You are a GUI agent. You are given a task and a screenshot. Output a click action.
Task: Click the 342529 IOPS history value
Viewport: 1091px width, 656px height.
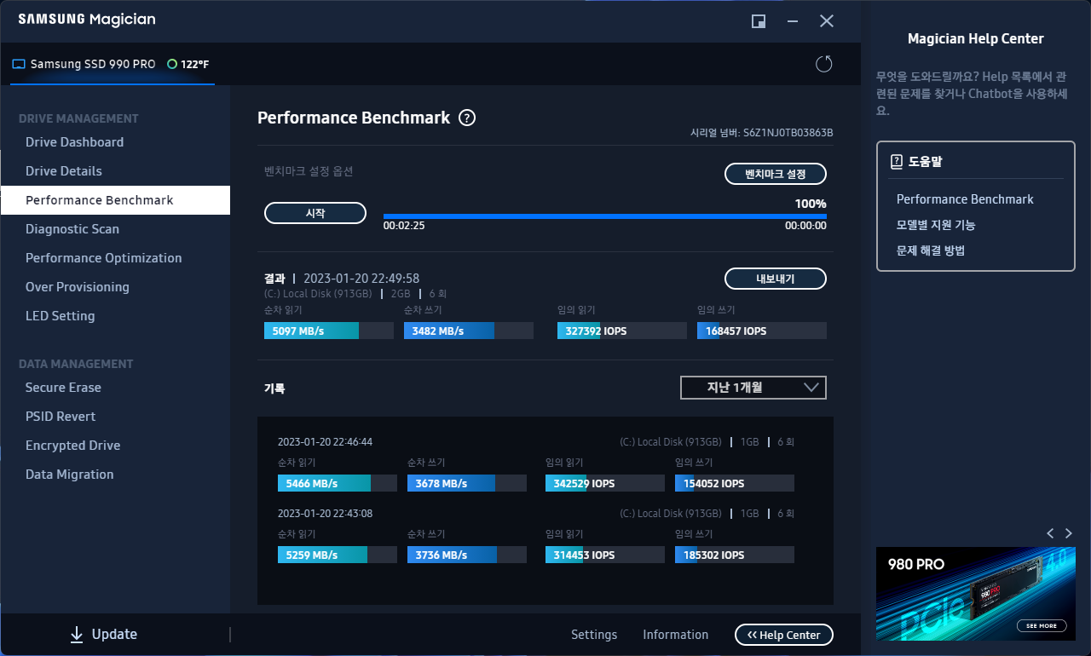pos(605,483)
